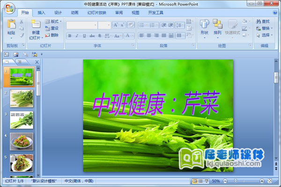
Task: Open the Select dropdown
Action: click(264, 35)
